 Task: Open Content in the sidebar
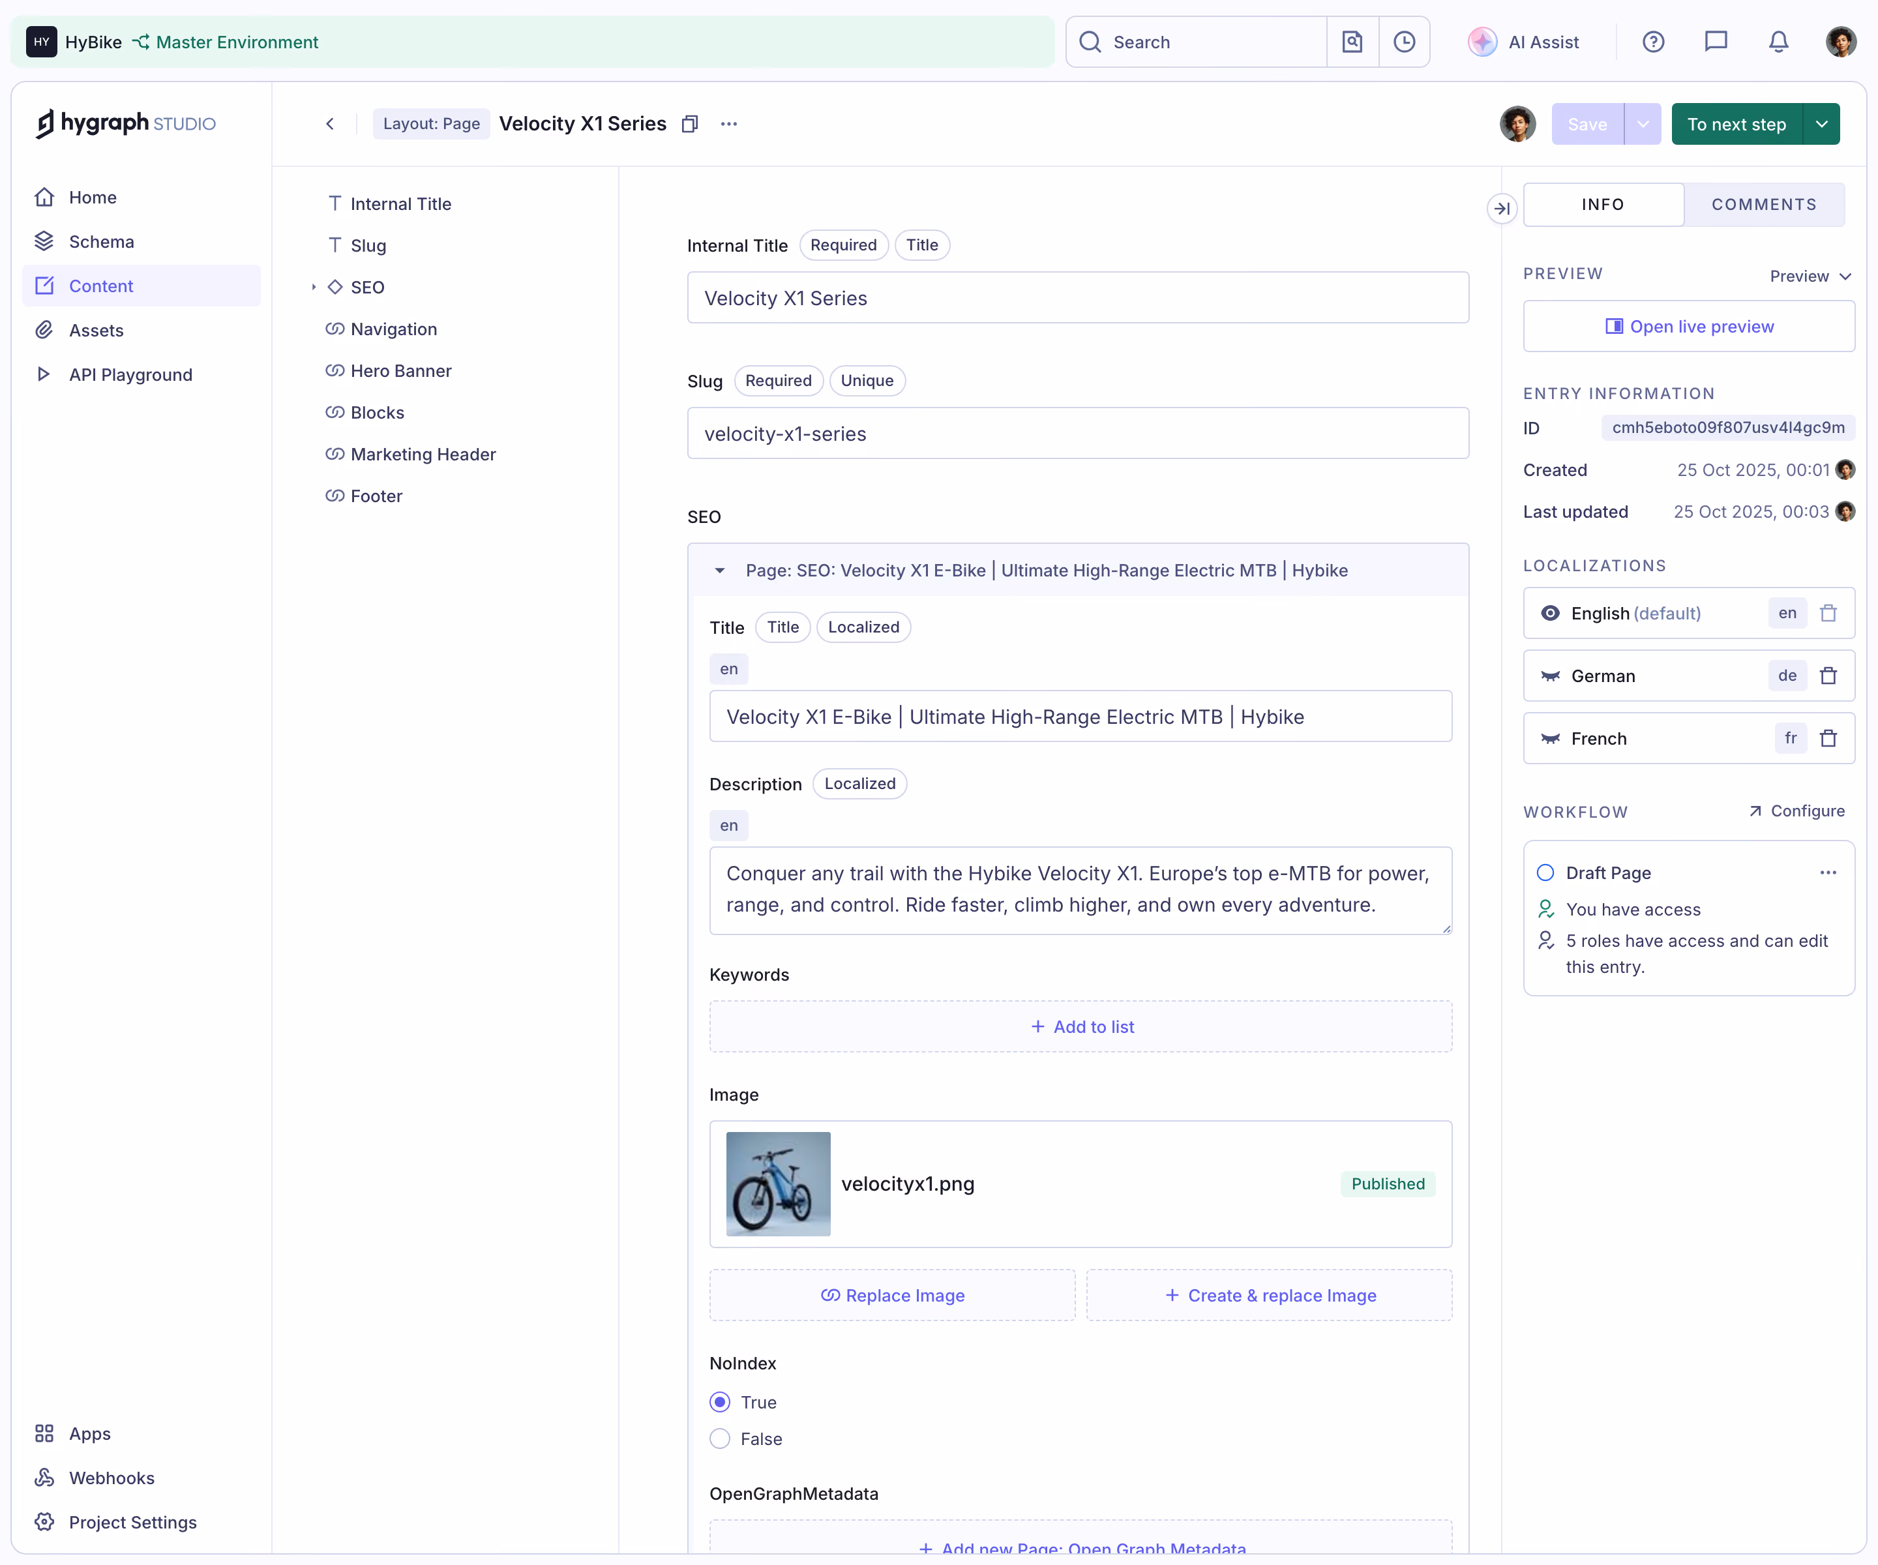coord(142,286)
